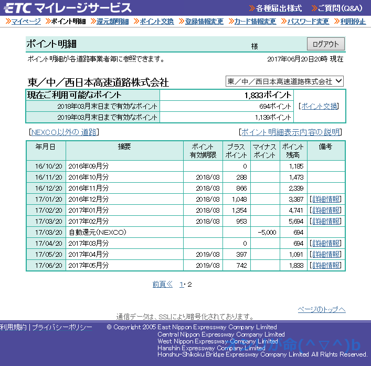The width and height of the screenshot is (371, 366).
Task: Go to マイページ menu item
Action: pos(26,22)
